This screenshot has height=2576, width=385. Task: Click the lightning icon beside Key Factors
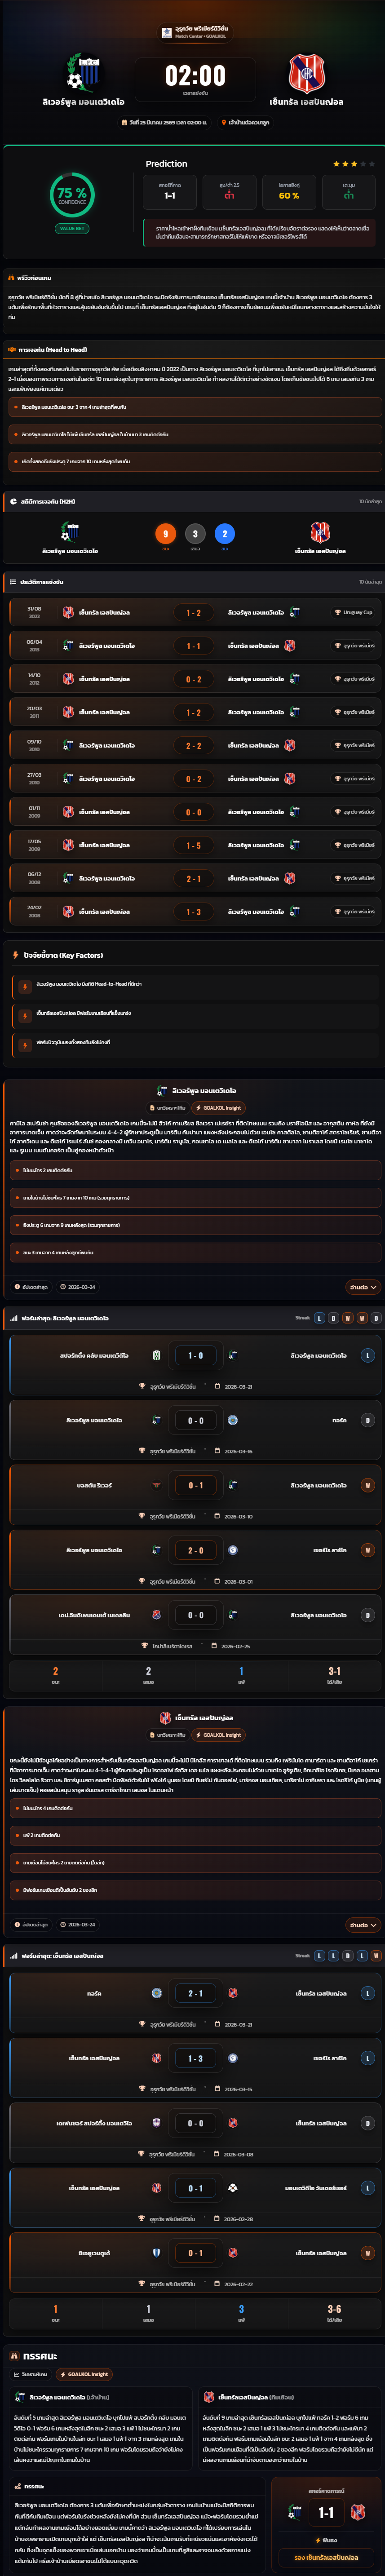point(15,955)
